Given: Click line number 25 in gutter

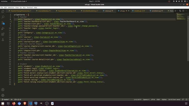Looking at the screenshot, I should point(10,62).
